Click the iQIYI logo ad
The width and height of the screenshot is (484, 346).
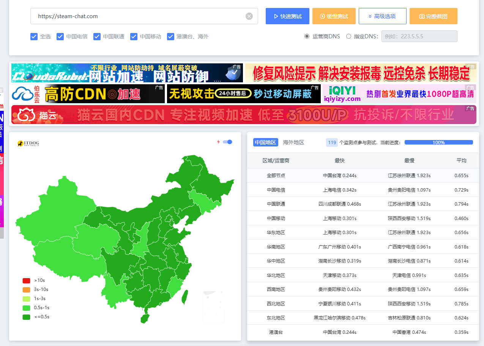342,94
